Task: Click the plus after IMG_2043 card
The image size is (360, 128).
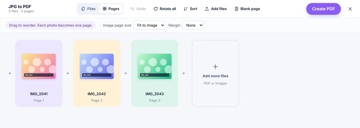Action: [x=184, y=73]
